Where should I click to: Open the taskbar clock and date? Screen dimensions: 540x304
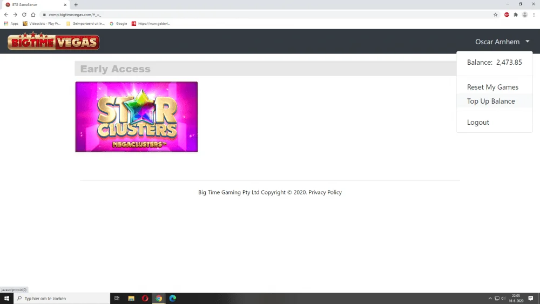(x=516, y=298)
